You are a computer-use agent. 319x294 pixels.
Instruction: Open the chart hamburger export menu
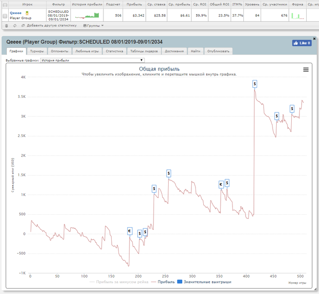(306, 70)
